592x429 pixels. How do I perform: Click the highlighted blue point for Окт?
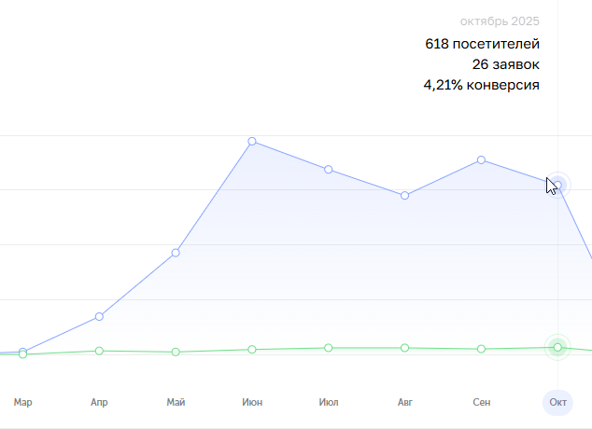click(557, 185)
